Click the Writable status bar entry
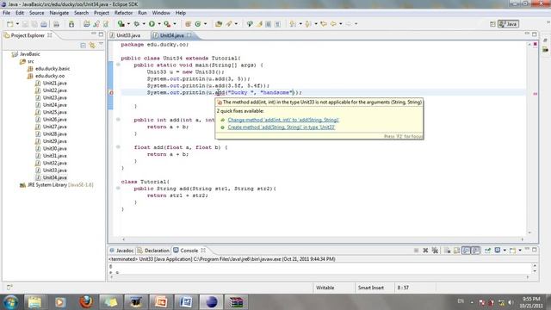The height and width of the screenshot is (310, 551). click(325, 288)
